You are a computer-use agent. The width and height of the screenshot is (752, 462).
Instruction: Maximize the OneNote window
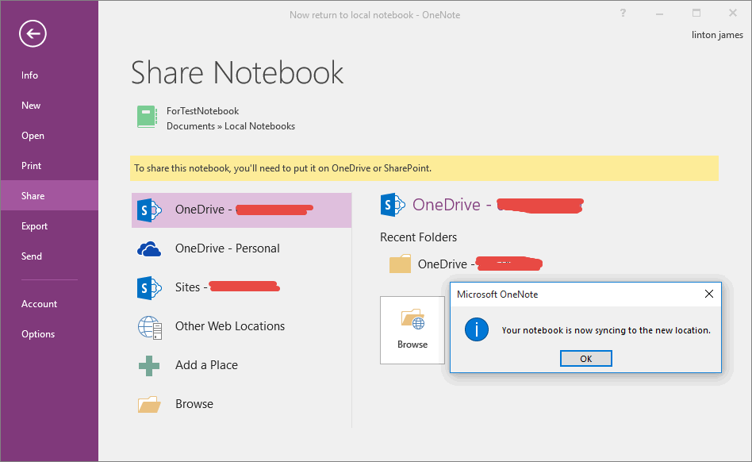(696, 13)
